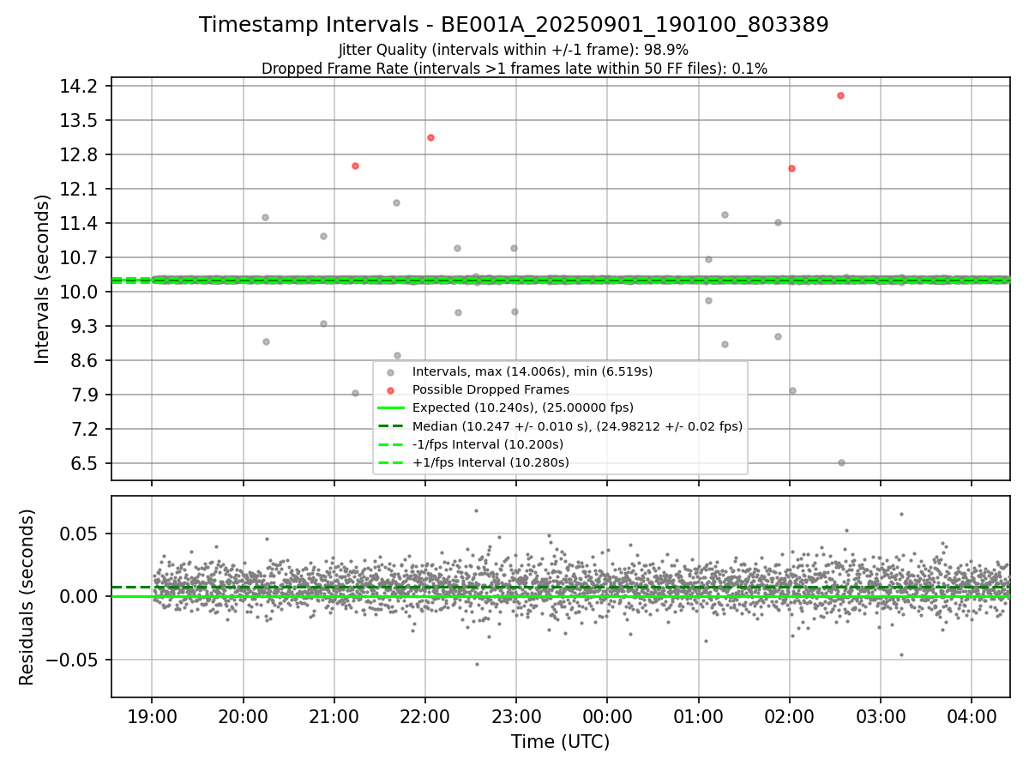1029x772 pixels.
Task: Click the plot title "Timestamp Intervals - BE001A_20250901_190100_803389"
Action: [x=514, y=25]
